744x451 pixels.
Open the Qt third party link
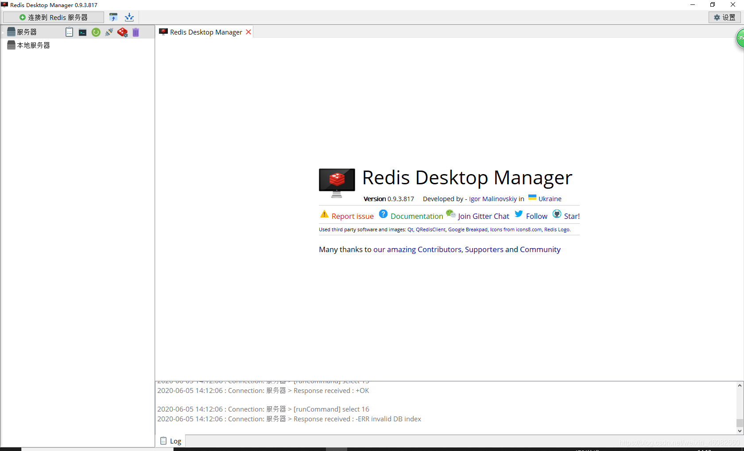[410, 229]
